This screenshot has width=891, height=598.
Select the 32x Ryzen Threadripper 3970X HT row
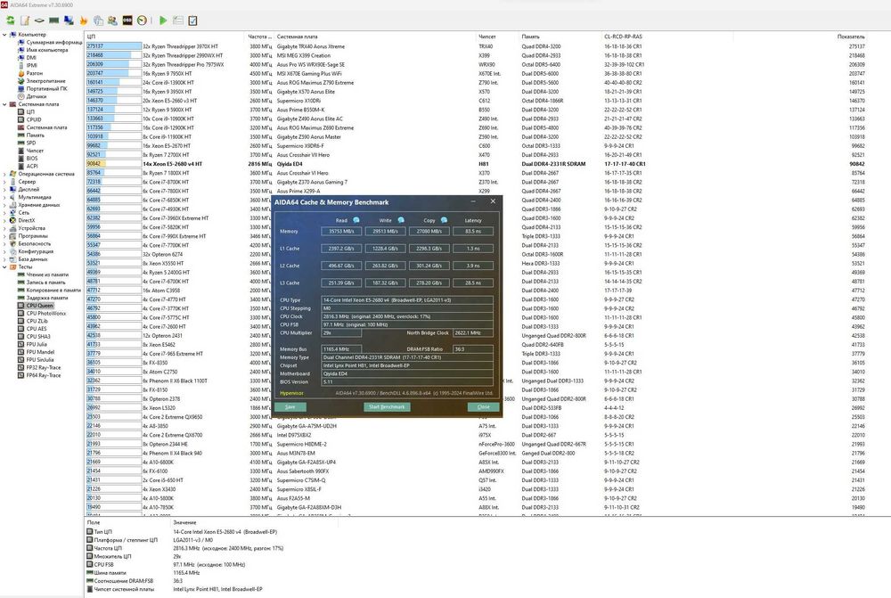(x=476, y=46)
